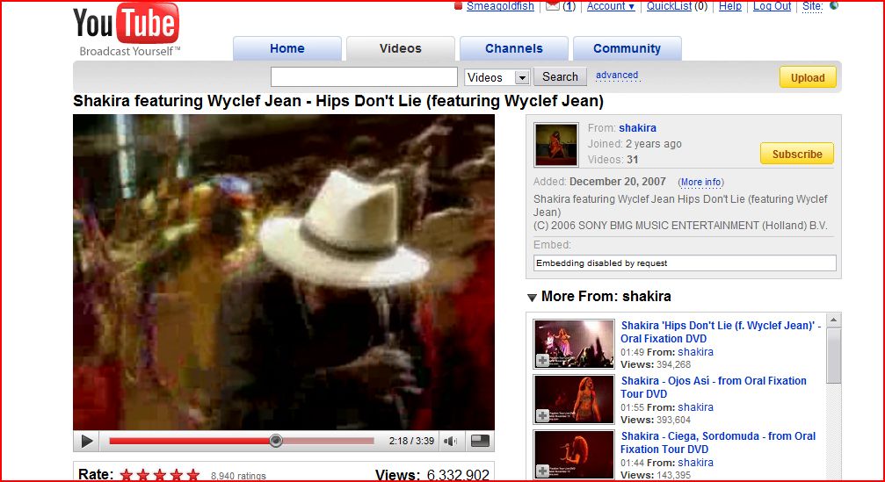Switch to the Community tab
The width and height of the screenshot is (885, 482).
[x=627, y=48]
